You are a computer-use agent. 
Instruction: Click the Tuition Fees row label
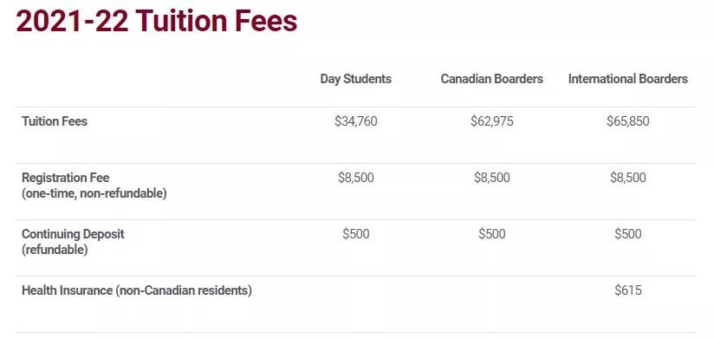(x=55, y=121)
